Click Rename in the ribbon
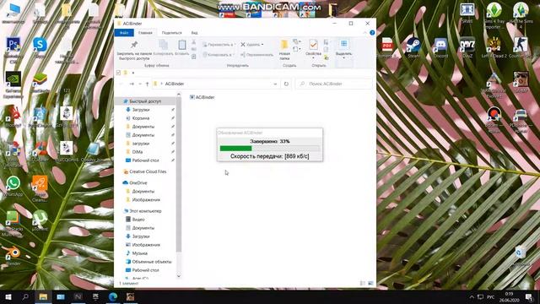This screenshot has width=540, height=304. tap(256, 54)
